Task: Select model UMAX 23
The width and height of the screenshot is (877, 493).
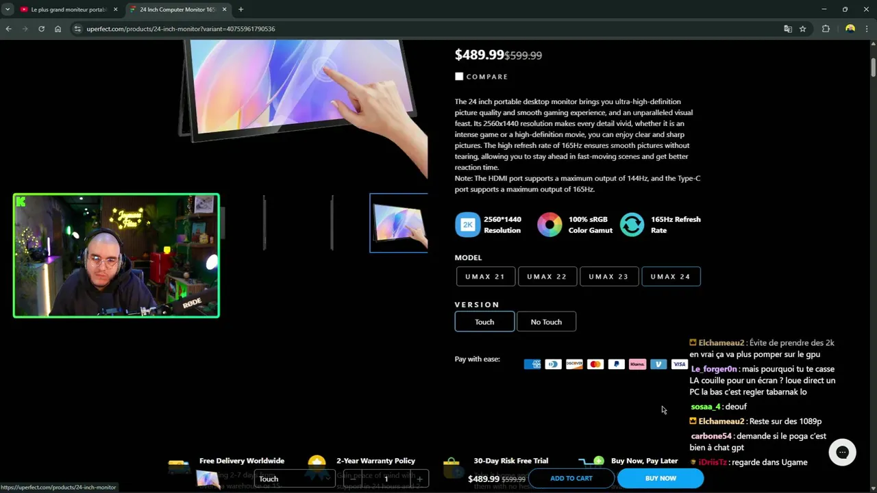Action: (608, 277)
